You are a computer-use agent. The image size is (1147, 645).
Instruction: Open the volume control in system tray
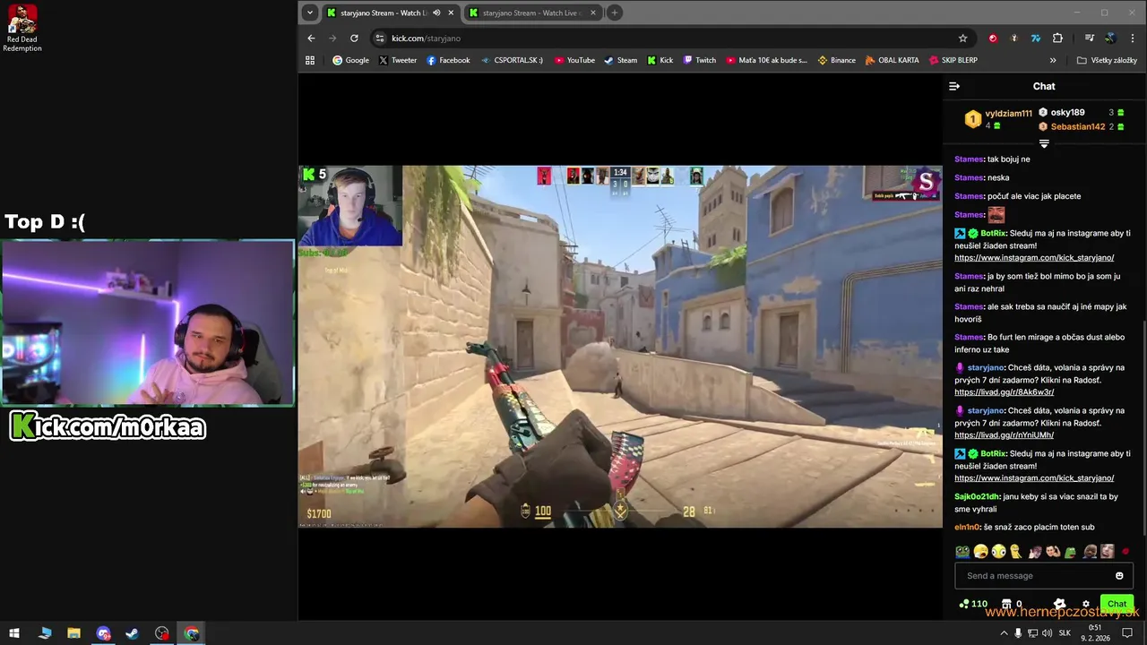click(x=1048, y=633)
